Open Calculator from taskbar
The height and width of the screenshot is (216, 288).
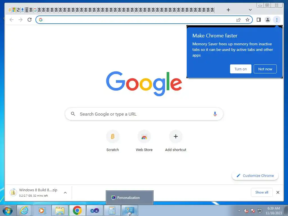[x=112, y=210]
